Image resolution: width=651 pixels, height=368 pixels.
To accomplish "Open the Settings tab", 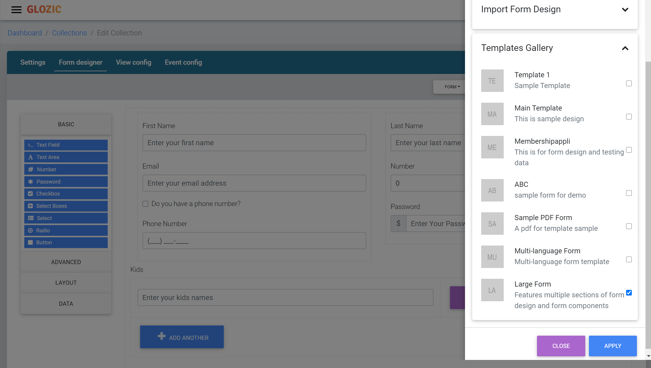I will click(33, 62).
